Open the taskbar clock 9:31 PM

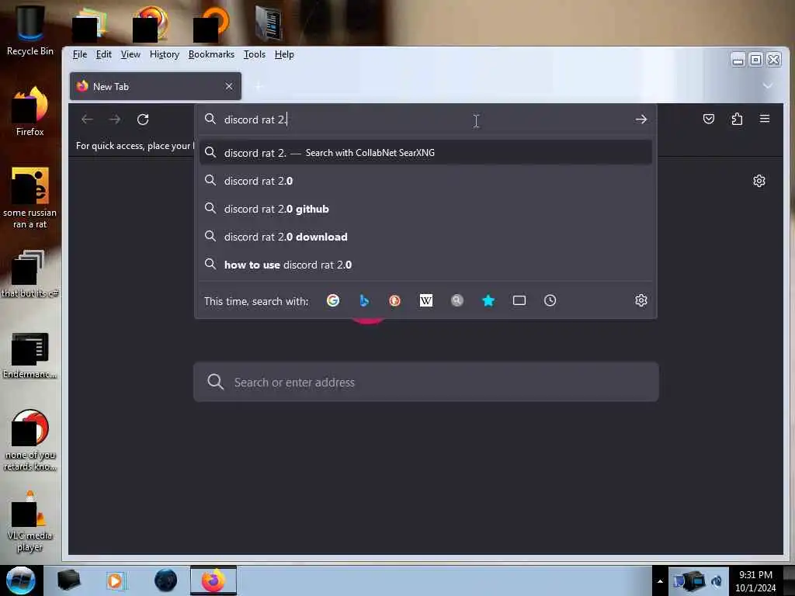point(755,581)
